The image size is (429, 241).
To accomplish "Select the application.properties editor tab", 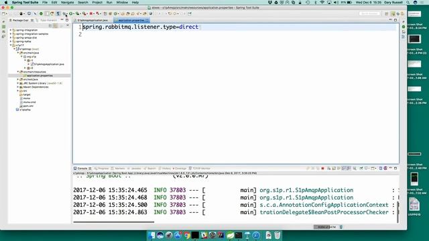I will [131, 20].
